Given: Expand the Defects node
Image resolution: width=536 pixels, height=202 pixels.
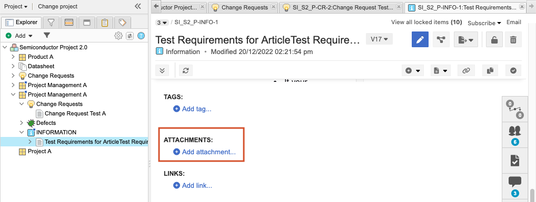Looking at the screenshot, I should pyautogui.click(x=22, y=123).
